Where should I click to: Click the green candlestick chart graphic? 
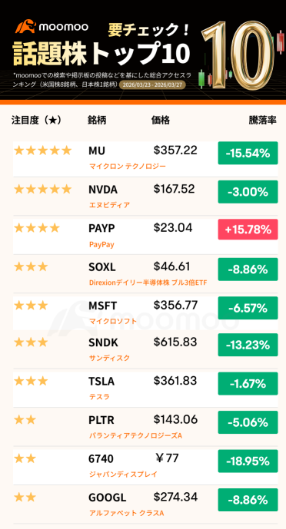(203, 78)
